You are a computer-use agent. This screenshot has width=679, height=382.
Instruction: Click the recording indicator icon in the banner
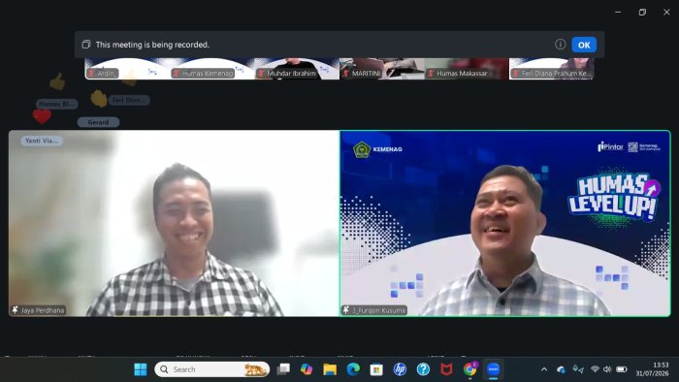tap(86, 45)
